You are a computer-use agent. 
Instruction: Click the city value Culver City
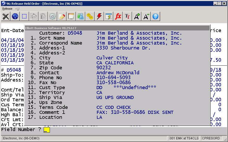112,58
